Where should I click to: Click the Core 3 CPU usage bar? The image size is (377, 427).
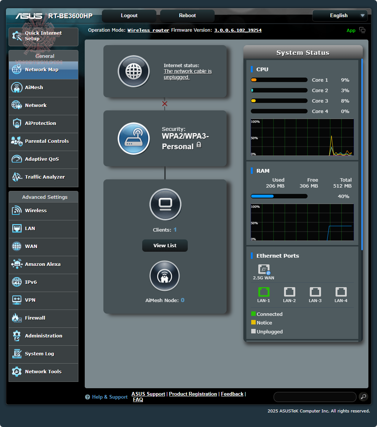tap(279, 101)
